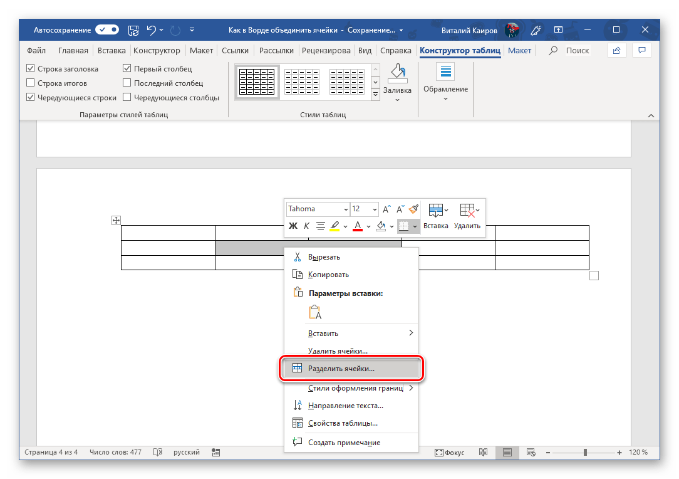Click the Удалить table delete button
The image size is (679, 479).
click(x=467, y=216)
